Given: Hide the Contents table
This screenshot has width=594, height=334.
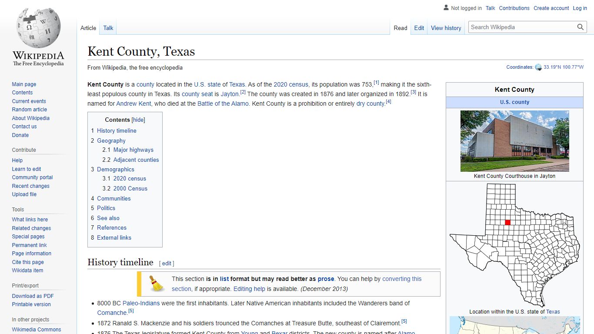Looking at the screenshot, I should coord(138,120).
